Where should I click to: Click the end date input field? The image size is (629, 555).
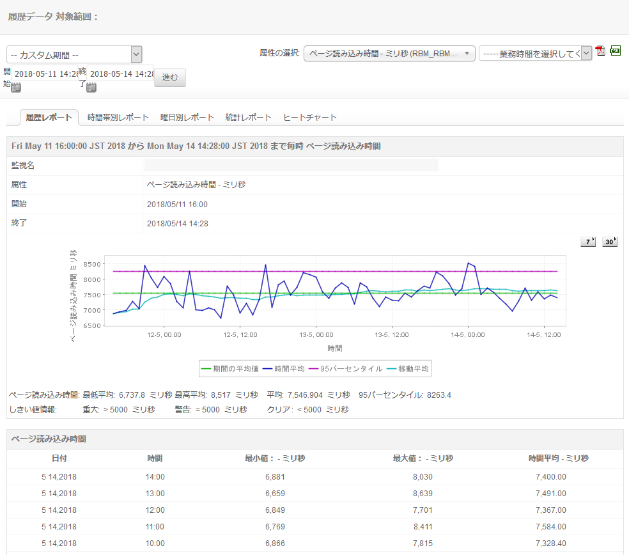(120, 74)
